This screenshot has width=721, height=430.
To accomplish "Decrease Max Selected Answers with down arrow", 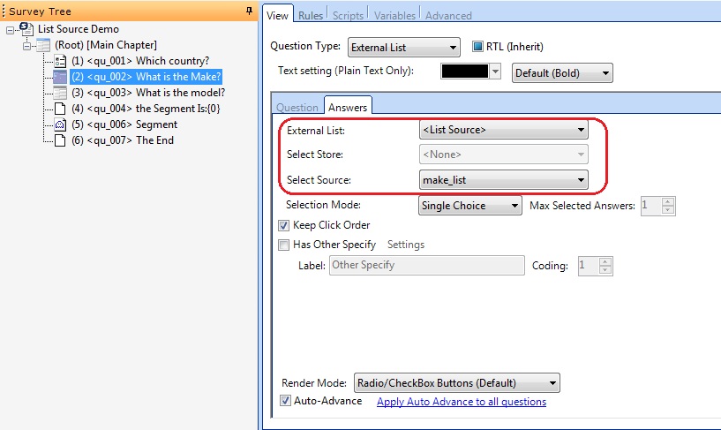I will click(x=668, y=210).
